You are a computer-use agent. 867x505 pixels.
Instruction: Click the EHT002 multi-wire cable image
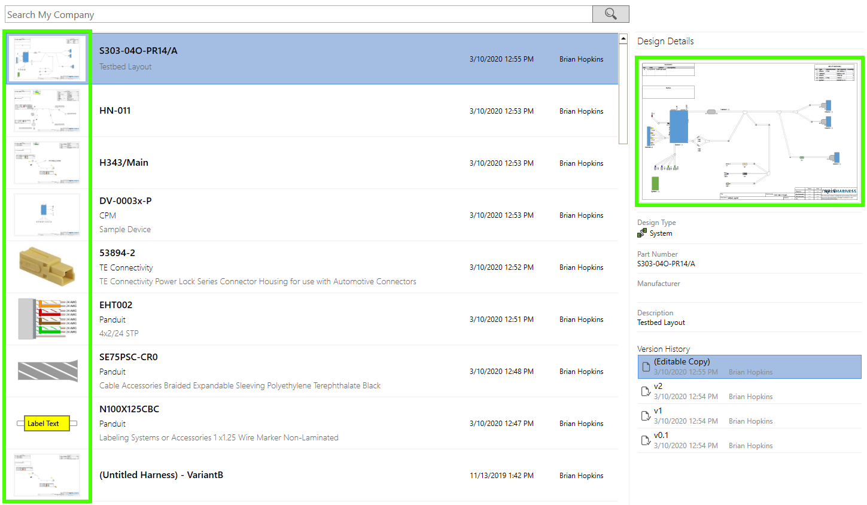(48, 319)
